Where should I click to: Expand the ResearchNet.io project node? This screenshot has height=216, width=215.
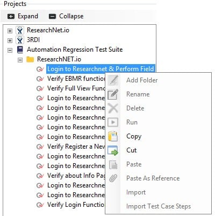click(10, 31)
